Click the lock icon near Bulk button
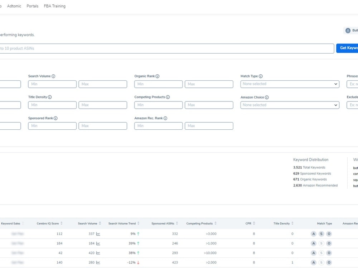 [348, 30]
